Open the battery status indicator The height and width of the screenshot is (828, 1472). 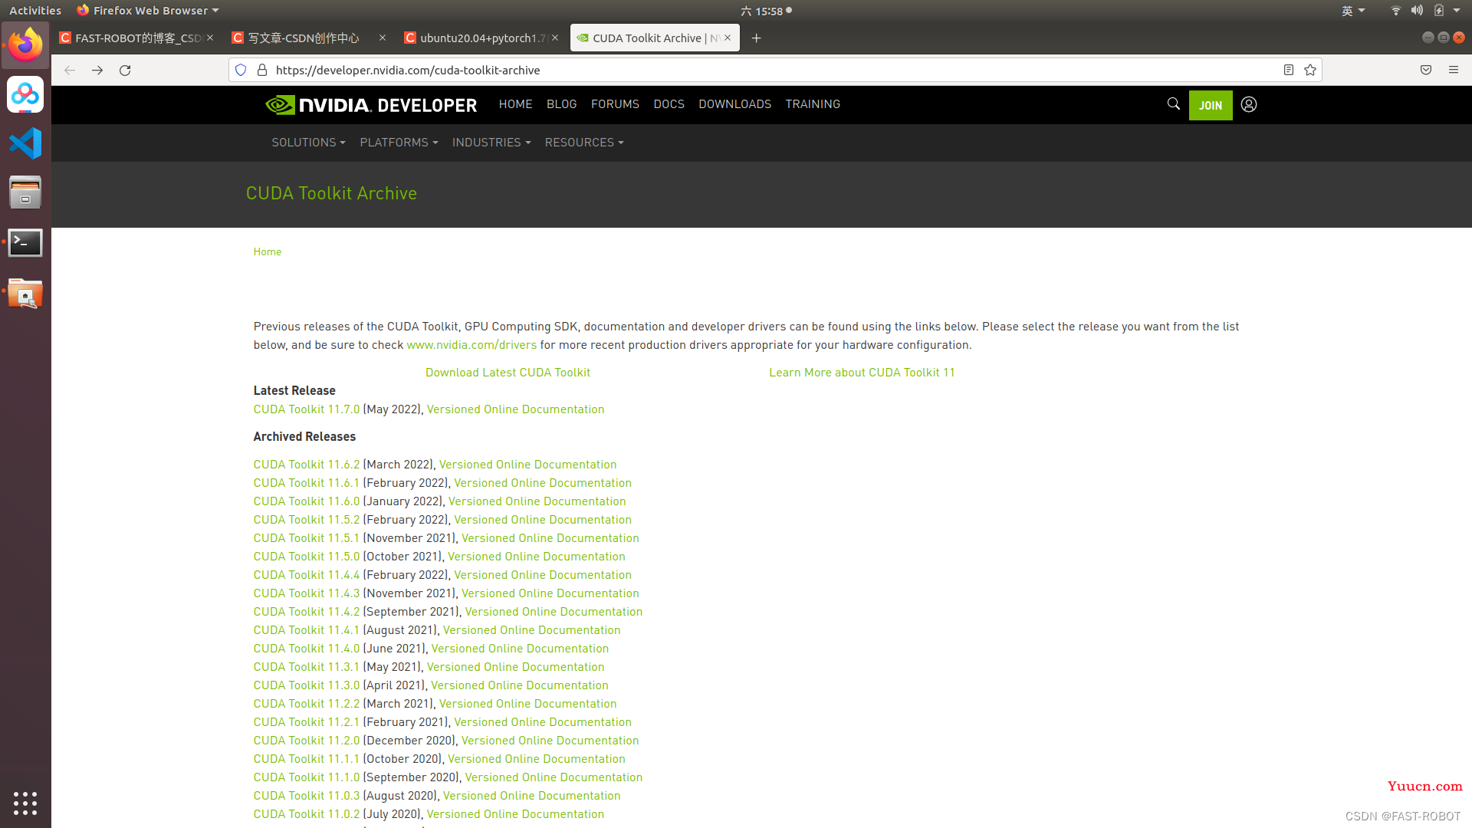pyautogui.click(x=1439, y=11)
